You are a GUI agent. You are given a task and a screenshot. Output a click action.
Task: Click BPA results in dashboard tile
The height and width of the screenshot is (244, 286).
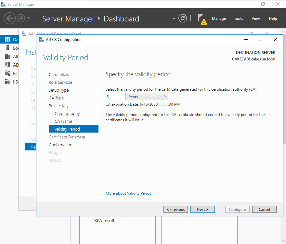pos(105,221)
